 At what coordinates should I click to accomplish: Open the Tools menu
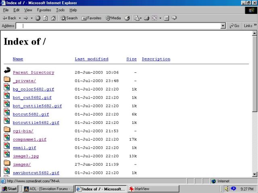pos(60,10)
